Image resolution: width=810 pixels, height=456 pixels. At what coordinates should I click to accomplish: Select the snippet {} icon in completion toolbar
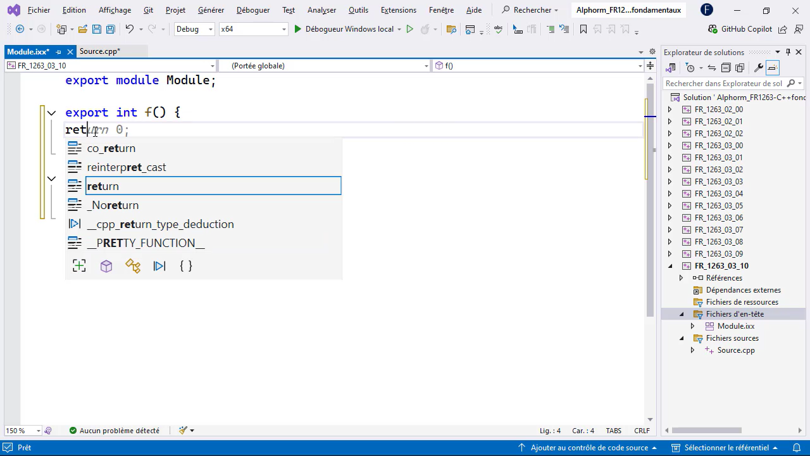[x=185, y=266]
